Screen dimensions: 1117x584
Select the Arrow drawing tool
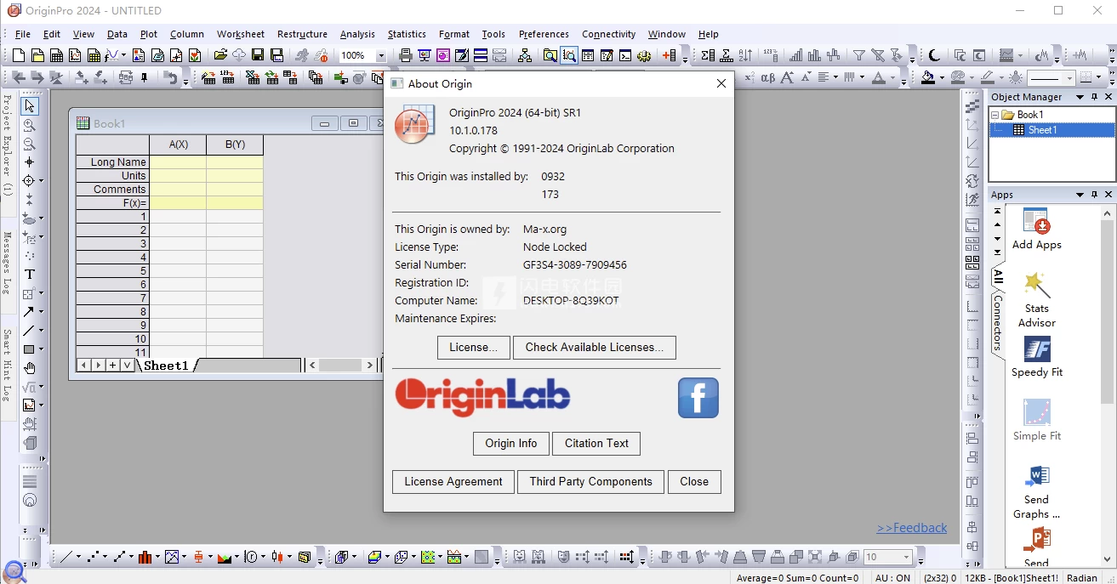click(29, 312)
